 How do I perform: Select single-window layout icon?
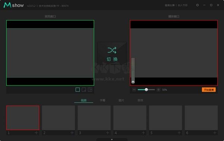pyautogui.click(x=78, y=90)
